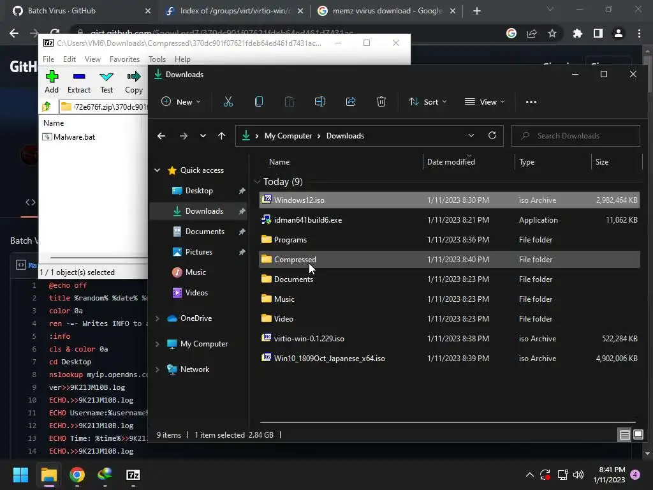Expand the Network tree node
Screen dimensions: 653x490
(x=158, y=369)
